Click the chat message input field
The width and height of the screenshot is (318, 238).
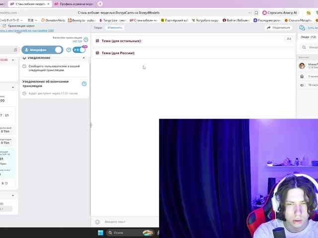coord(129,222)
